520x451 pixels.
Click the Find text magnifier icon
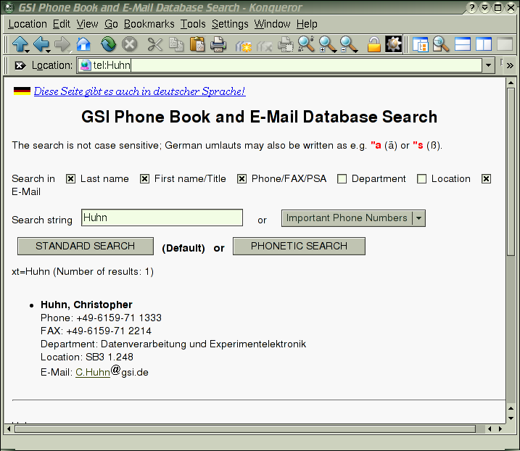click(306, 44)
